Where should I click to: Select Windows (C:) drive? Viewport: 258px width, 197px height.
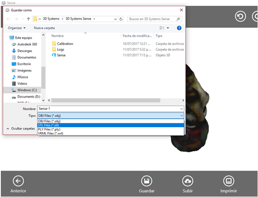click(22, 90)
